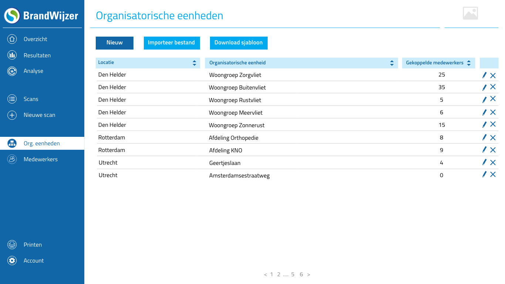Open the Scans menu item

(x=31, y=99)
